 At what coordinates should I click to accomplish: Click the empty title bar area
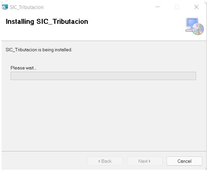[x=99, y=7]
